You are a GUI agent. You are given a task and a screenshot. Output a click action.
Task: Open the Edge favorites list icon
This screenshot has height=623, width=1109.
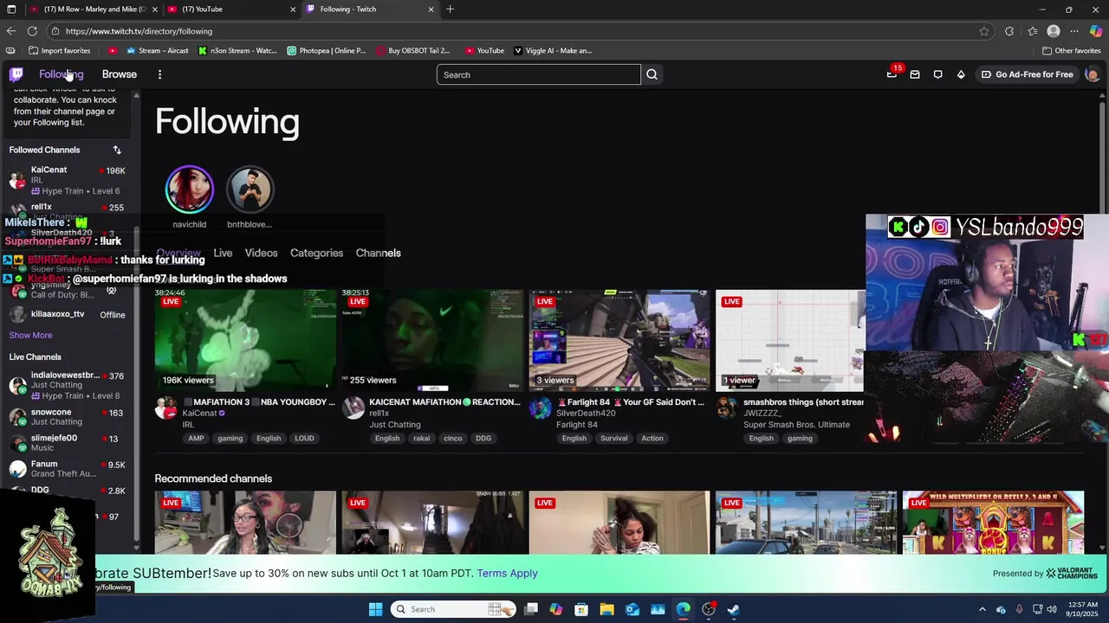[1033, 31]
